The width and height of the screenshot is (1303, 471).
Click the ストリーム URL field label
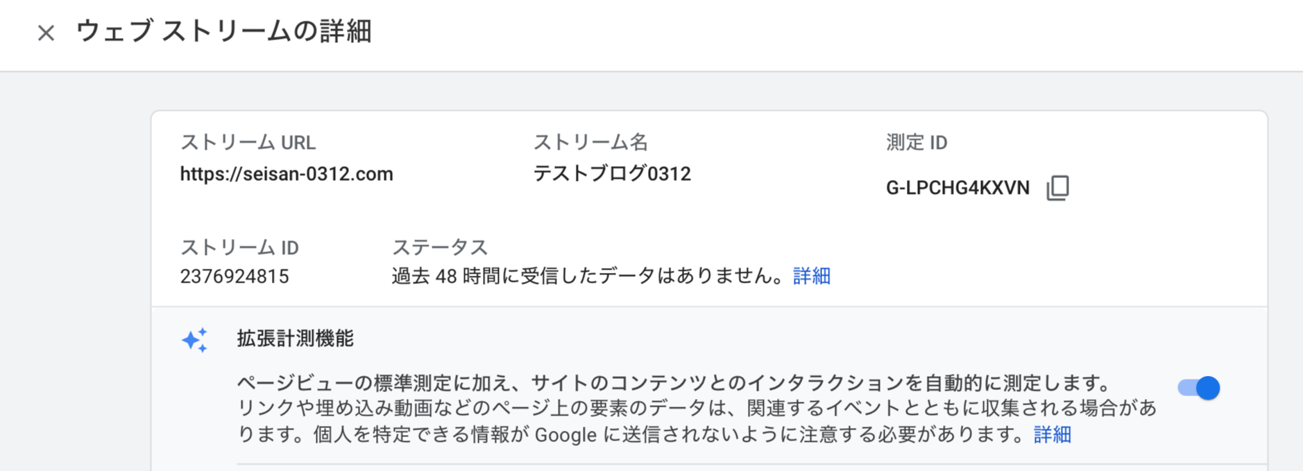248,143
